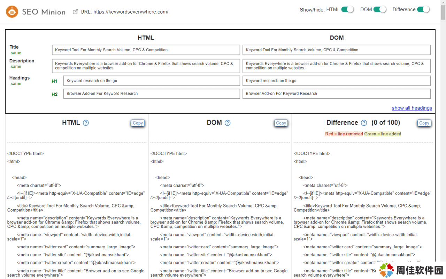Copy the Difference column content
Viewport: 446px width, 279px height.
click(x=424, y=123)
